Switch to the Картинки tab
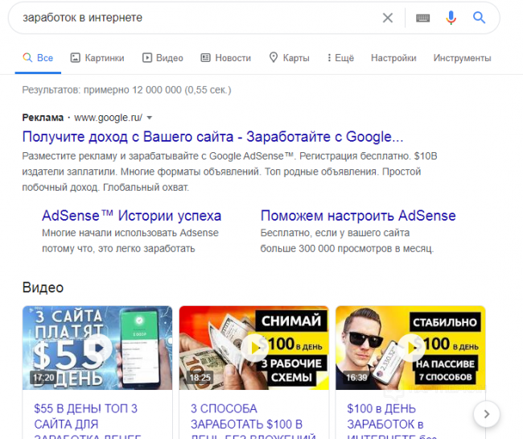523x439 pixels. click(97, 58)
